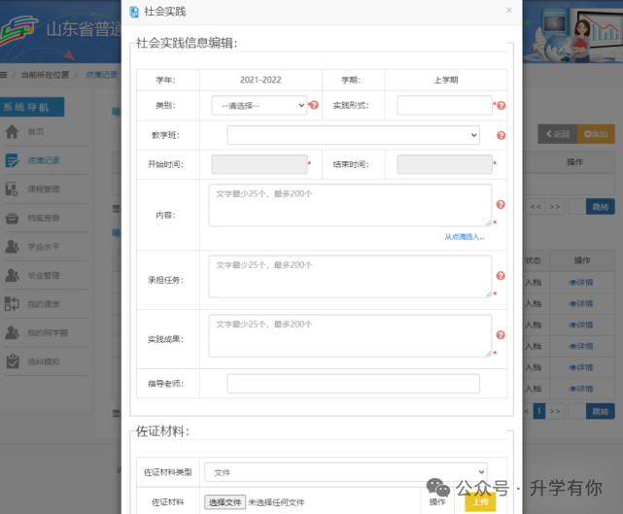Click the 首页 home icon in sidebar
The height and width of the screenshot is (514, 623).
(x=12, y=131)
